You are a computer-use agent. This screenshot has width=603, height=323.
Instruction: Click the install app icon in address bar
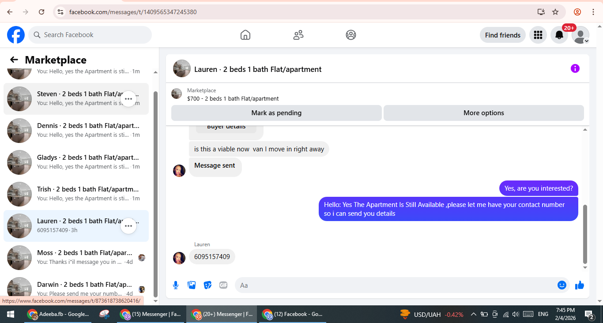coord(541,12)
